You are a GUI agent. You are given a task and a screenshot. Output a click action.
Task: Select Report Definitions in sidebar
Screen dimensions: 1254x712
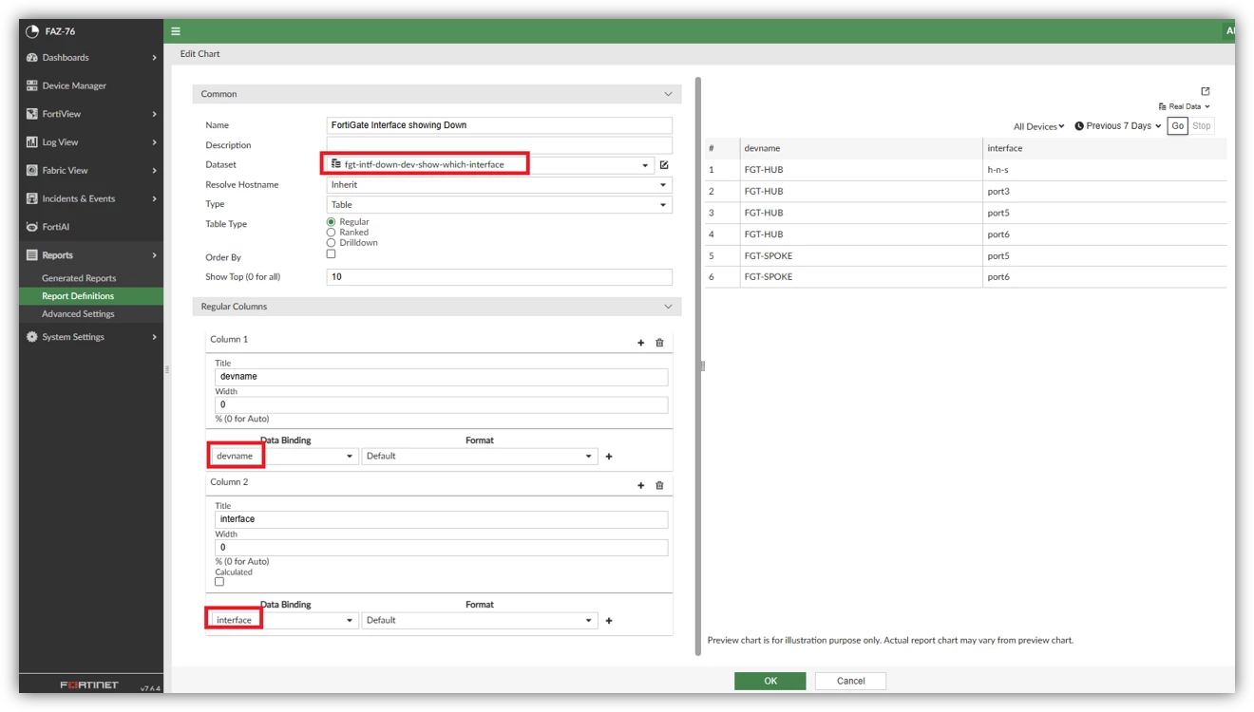(x=91, y=296)
